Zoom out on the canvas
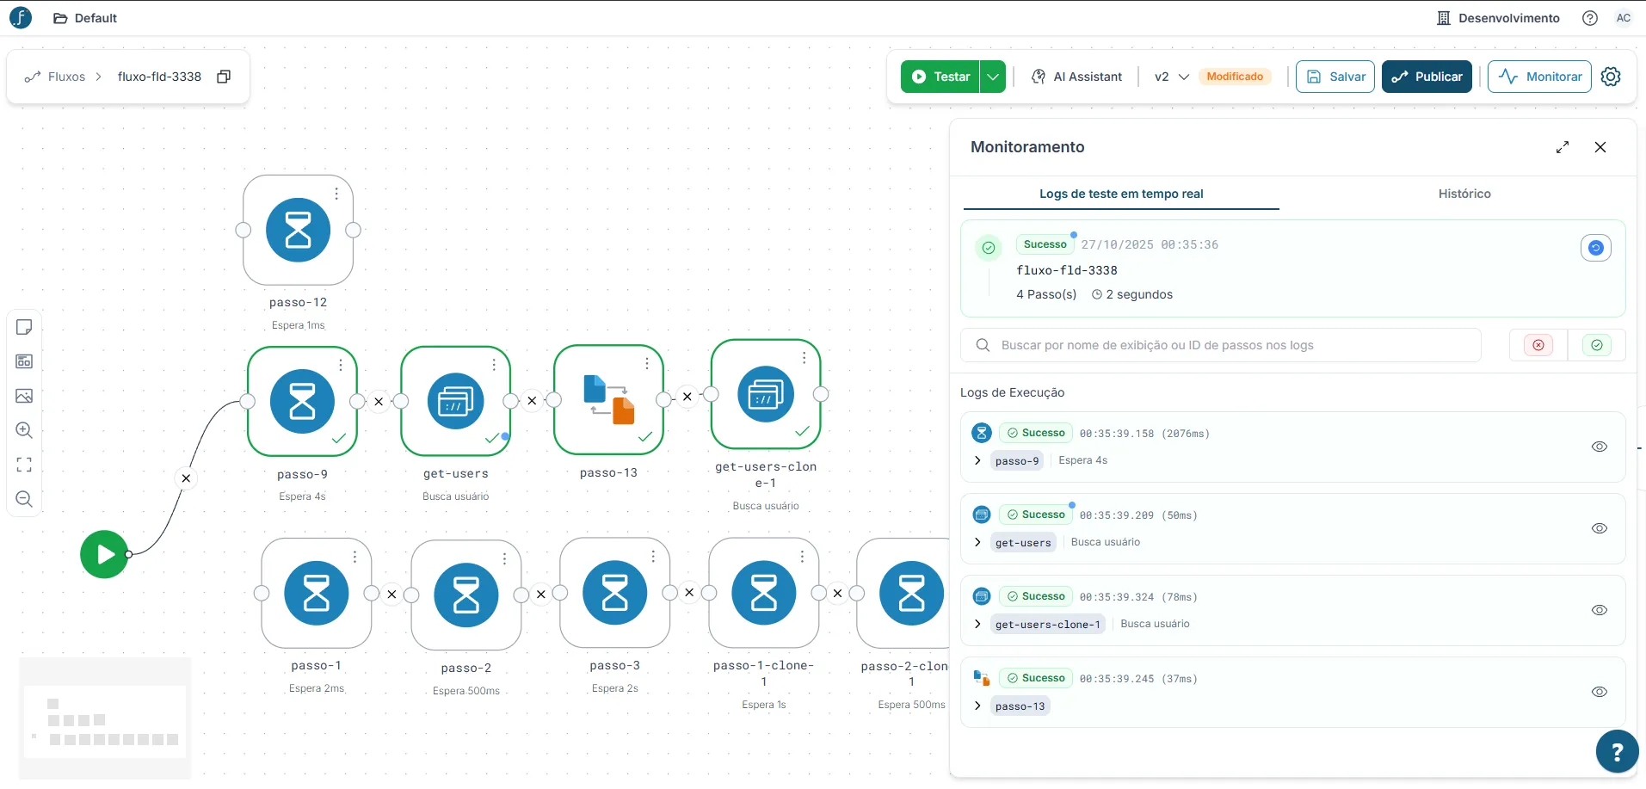Viewport: 1646px width, 789px height. point(24,499)
